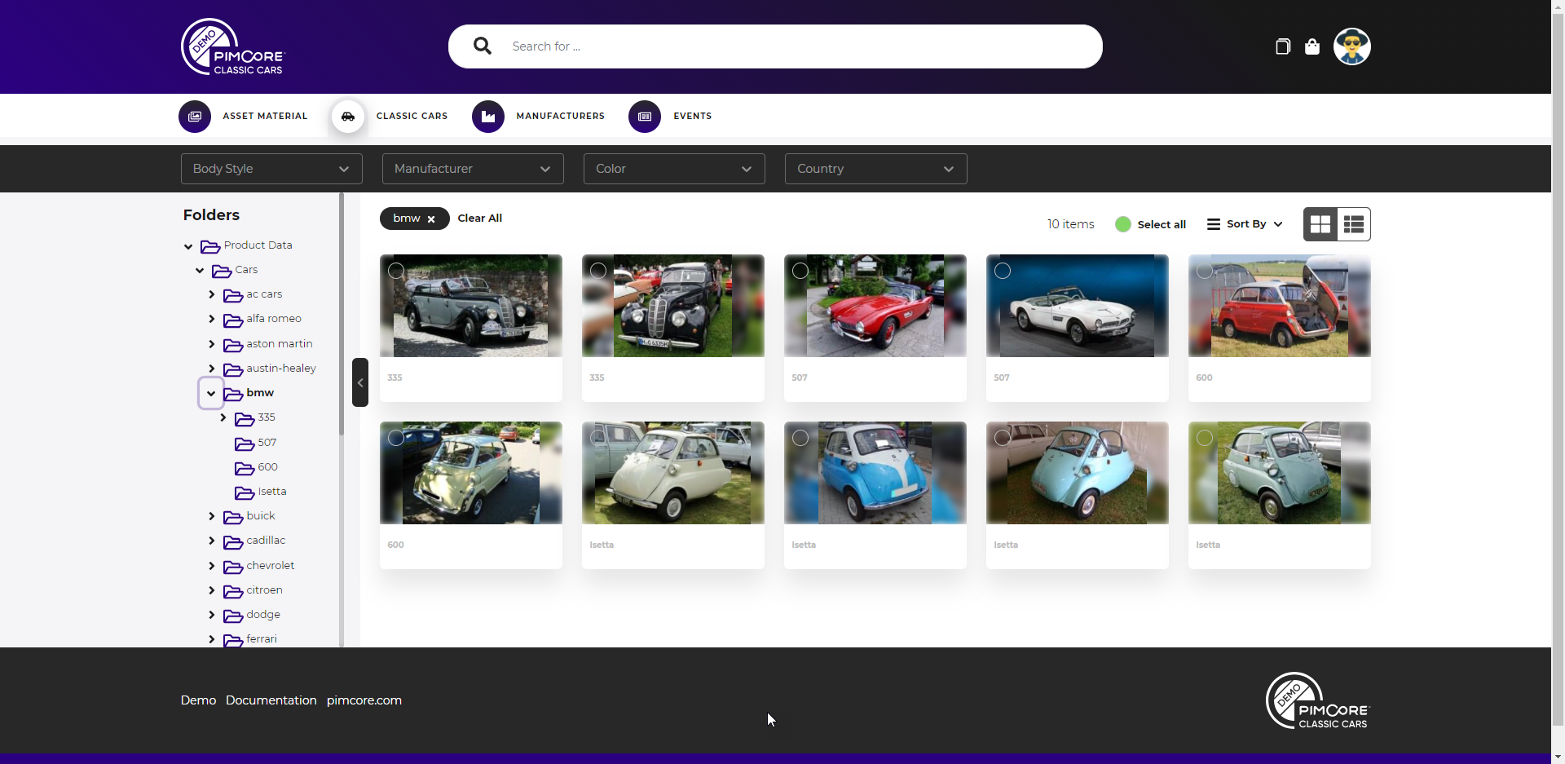
Task: Open the turquoise Isetta car thumbnail
Action: pos(1078,473)
